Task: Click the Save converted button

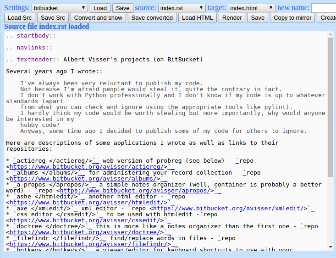Action: [152, 18]
